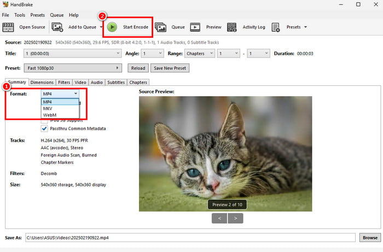This screenshot has height=252, width=383.
Task: Click the Duration value 00:00:03
Action: 305,54
